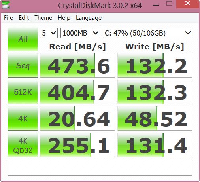Open the test count dropdown showing 5
200x182 pixels.
pos(49,33)
